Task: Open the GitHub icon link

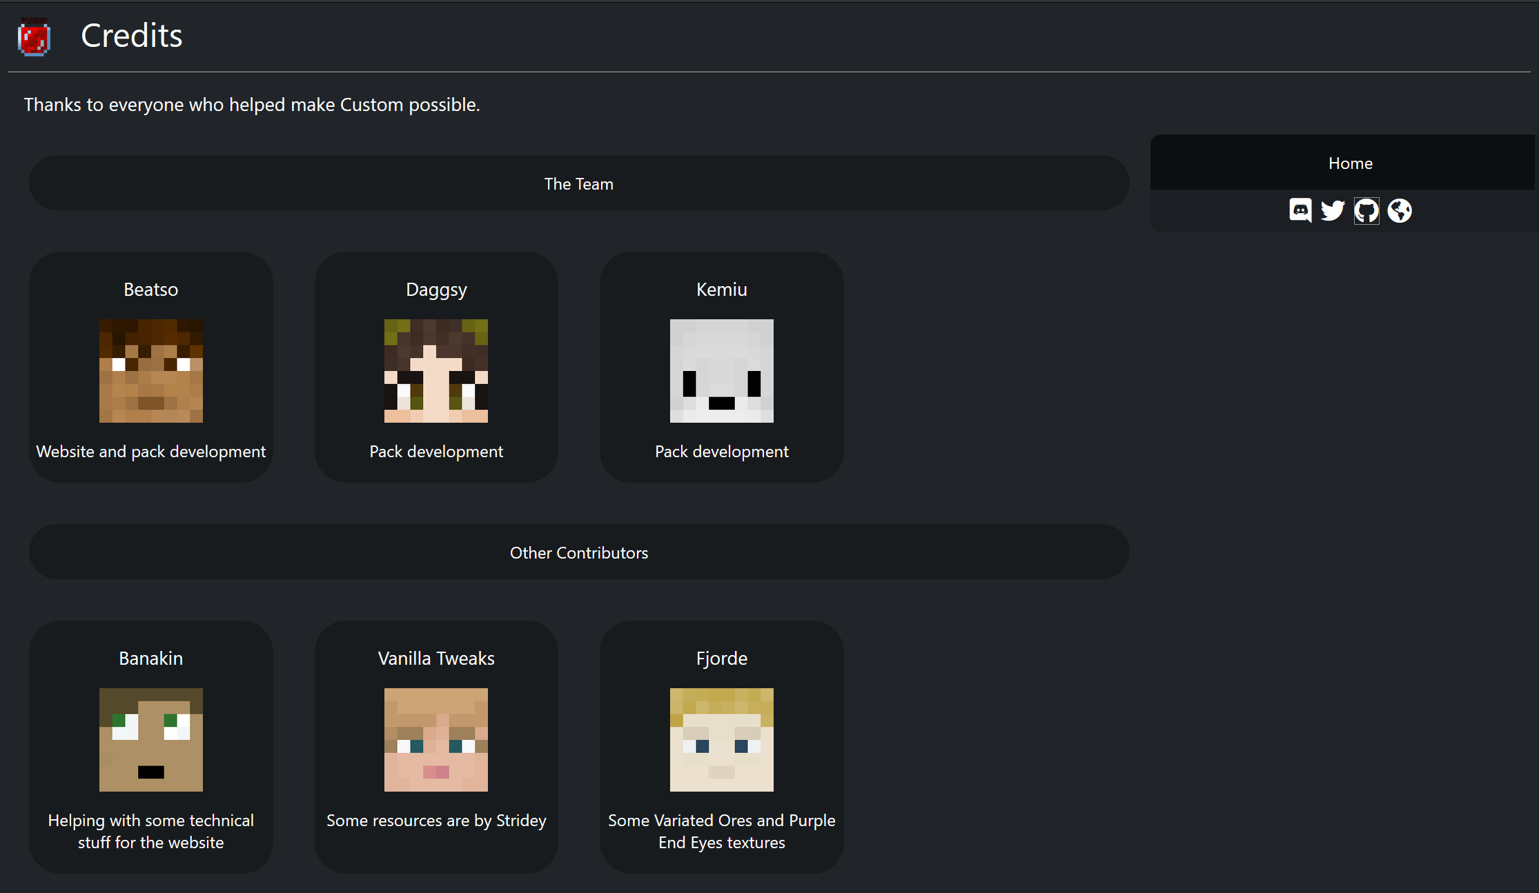Action: tap(1366, 210)
